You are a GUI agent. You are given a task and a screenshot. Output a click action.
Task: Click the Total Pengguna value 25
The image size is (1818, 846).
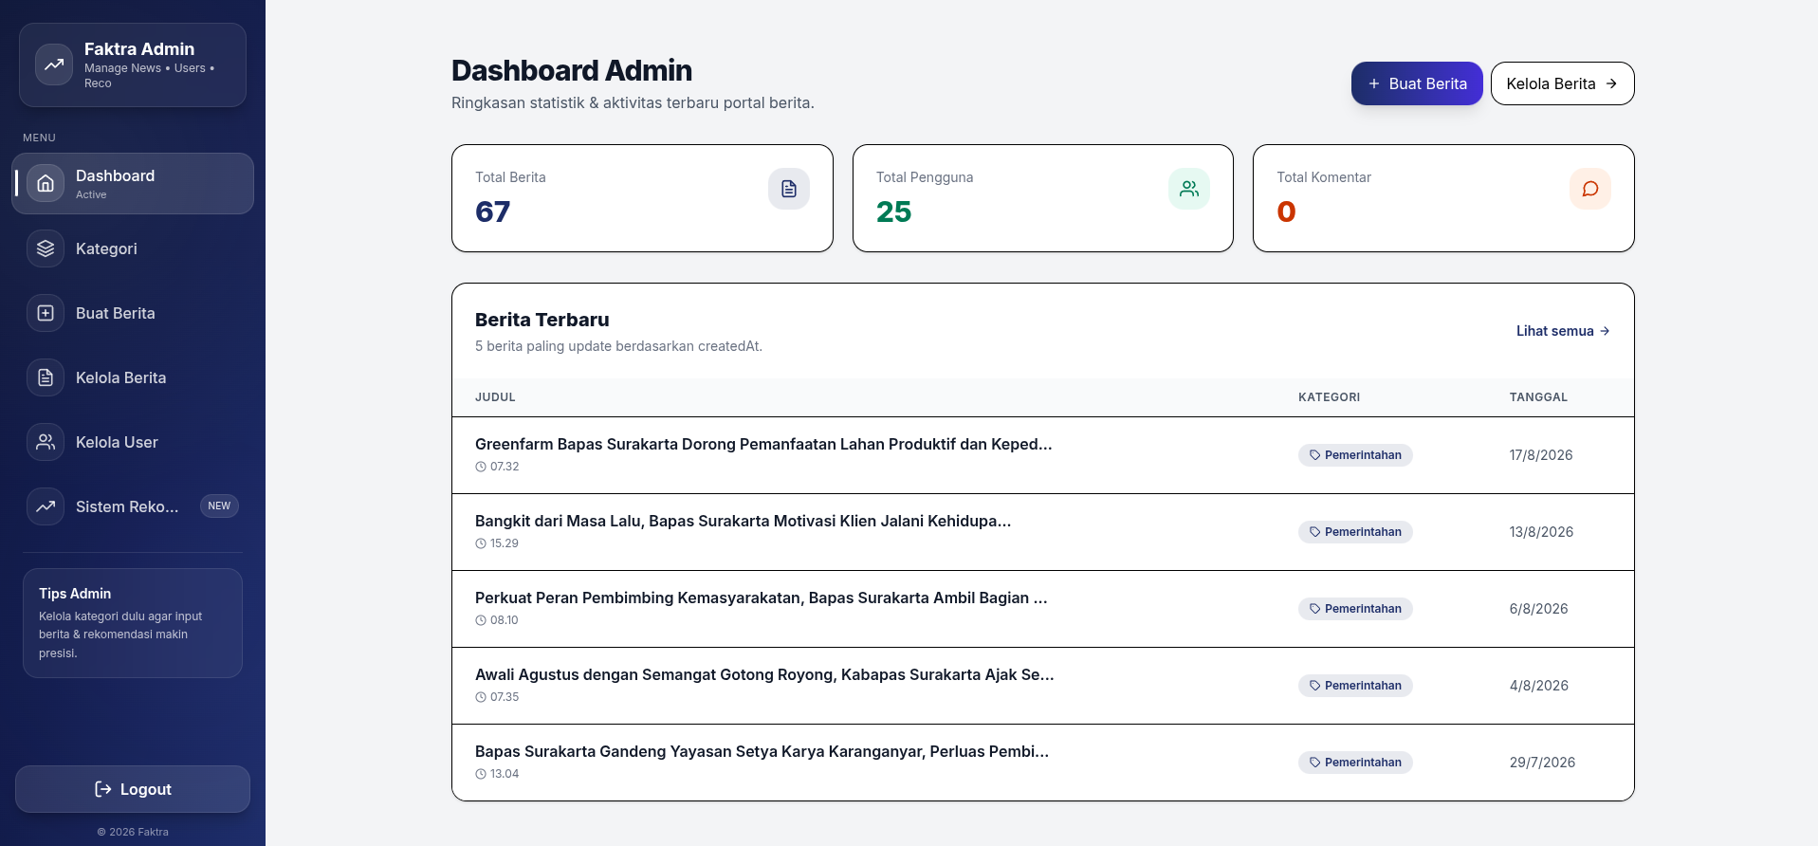[893, 211]
